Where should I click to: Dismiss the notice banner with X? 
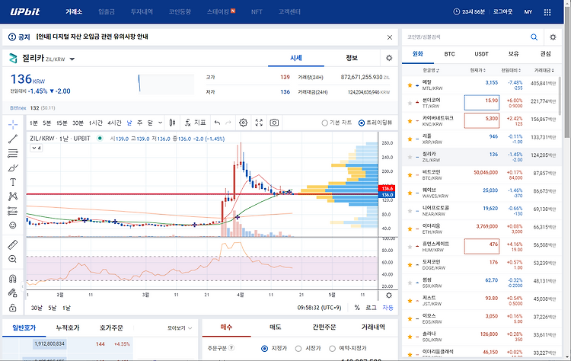[x=390, y=37]
